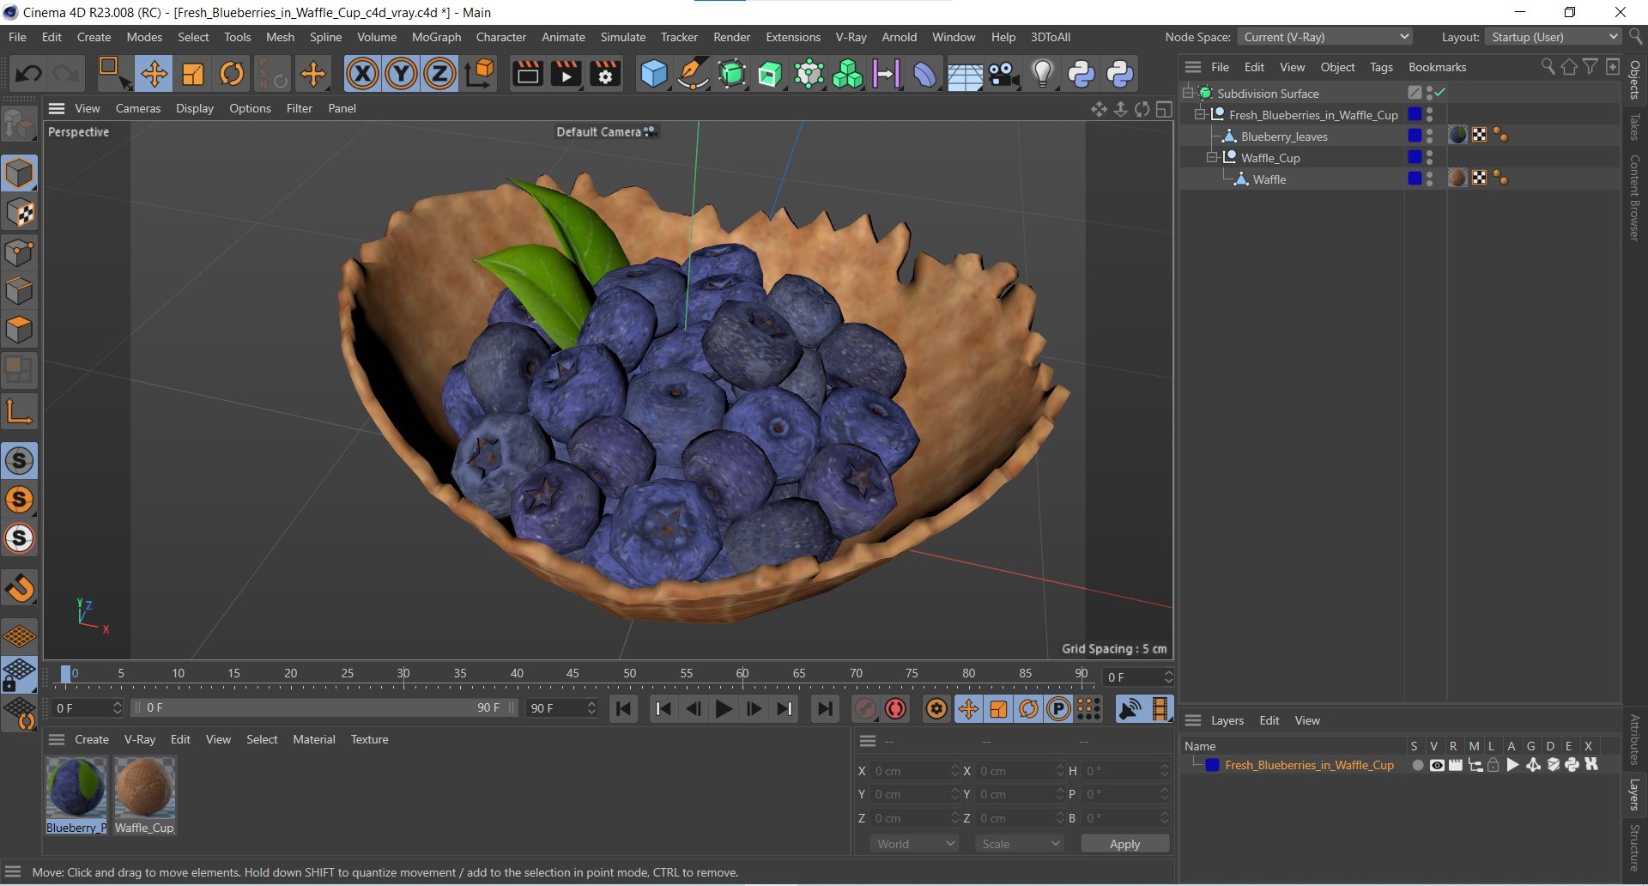This screenshot has height=886, width=1648.
Task: Select the Move tool in top toolbar
Action: [154, 74]
